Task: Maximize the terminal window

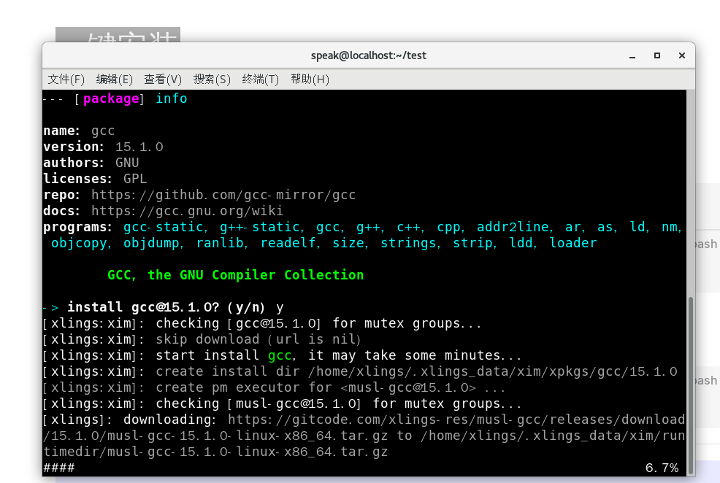Action: (657, 55)
